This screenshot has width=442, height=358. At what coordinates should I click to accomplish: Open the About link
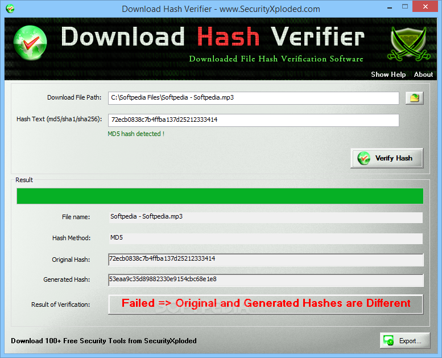423,75
